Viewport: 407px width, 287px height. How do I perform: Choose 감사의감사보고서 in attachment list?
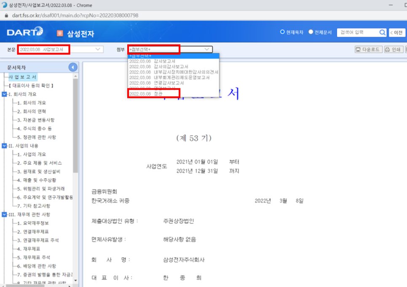174,67
